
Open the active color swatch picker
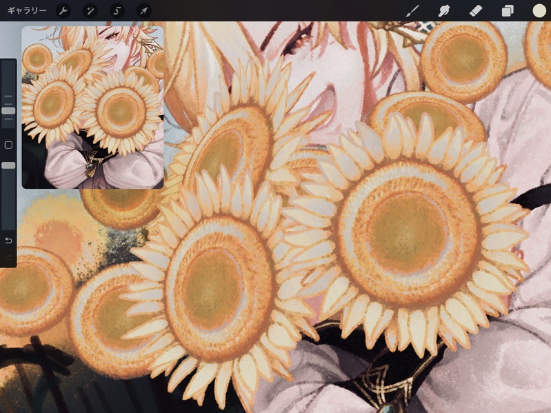click(x=539, y=11)
